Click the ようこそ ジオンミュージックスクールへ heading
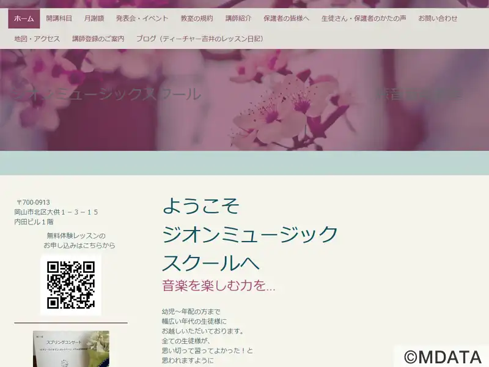 [249, 234]
